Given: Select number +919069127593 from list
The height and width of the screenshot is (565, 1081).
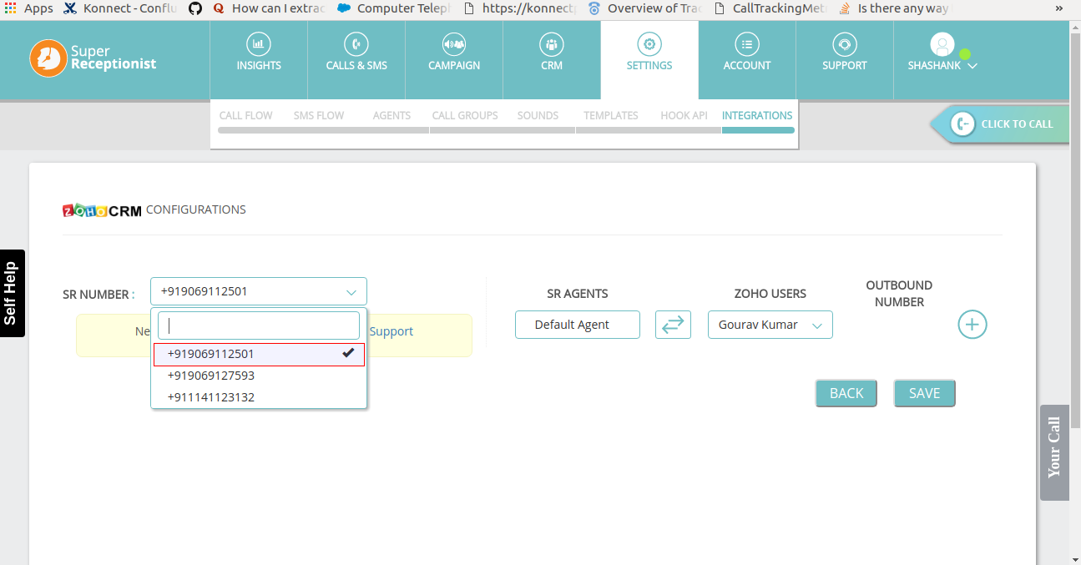Looking at the screenshot, I should pyautogui.click(x=259, y=376).
